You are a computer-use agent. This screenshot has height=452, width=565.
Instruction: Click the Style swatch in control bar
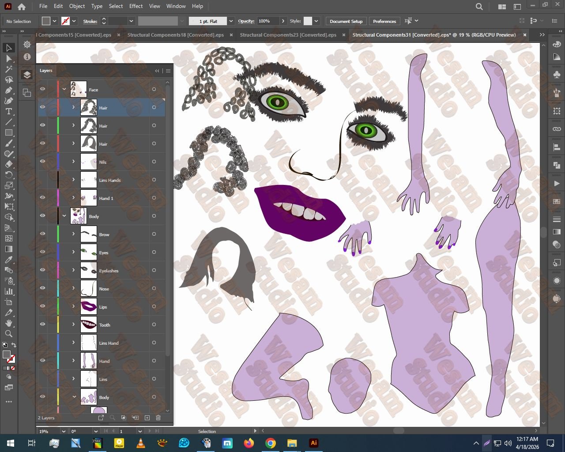pyautogui.click(x=308, y=21)
